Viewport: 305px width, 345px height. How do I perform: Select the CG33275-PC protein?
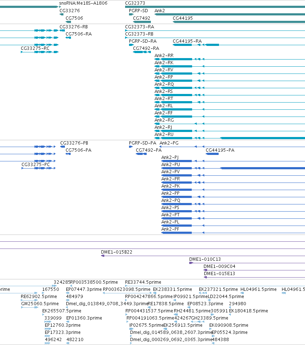coord(38,168)
